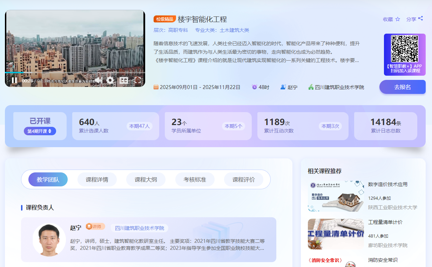The image size is (432, 267).
Task: Click the 收藏 text link
Action: point(388,19)
